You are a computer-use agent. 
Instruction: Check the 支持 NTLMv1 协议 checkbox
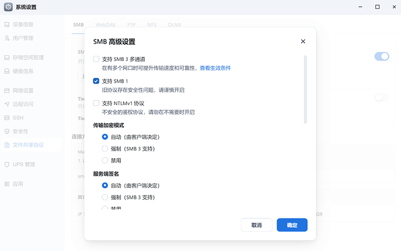[96, 103]
